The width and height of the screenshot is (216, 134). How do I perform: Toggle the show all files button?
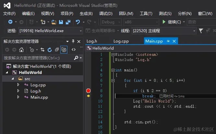[64, 50]
